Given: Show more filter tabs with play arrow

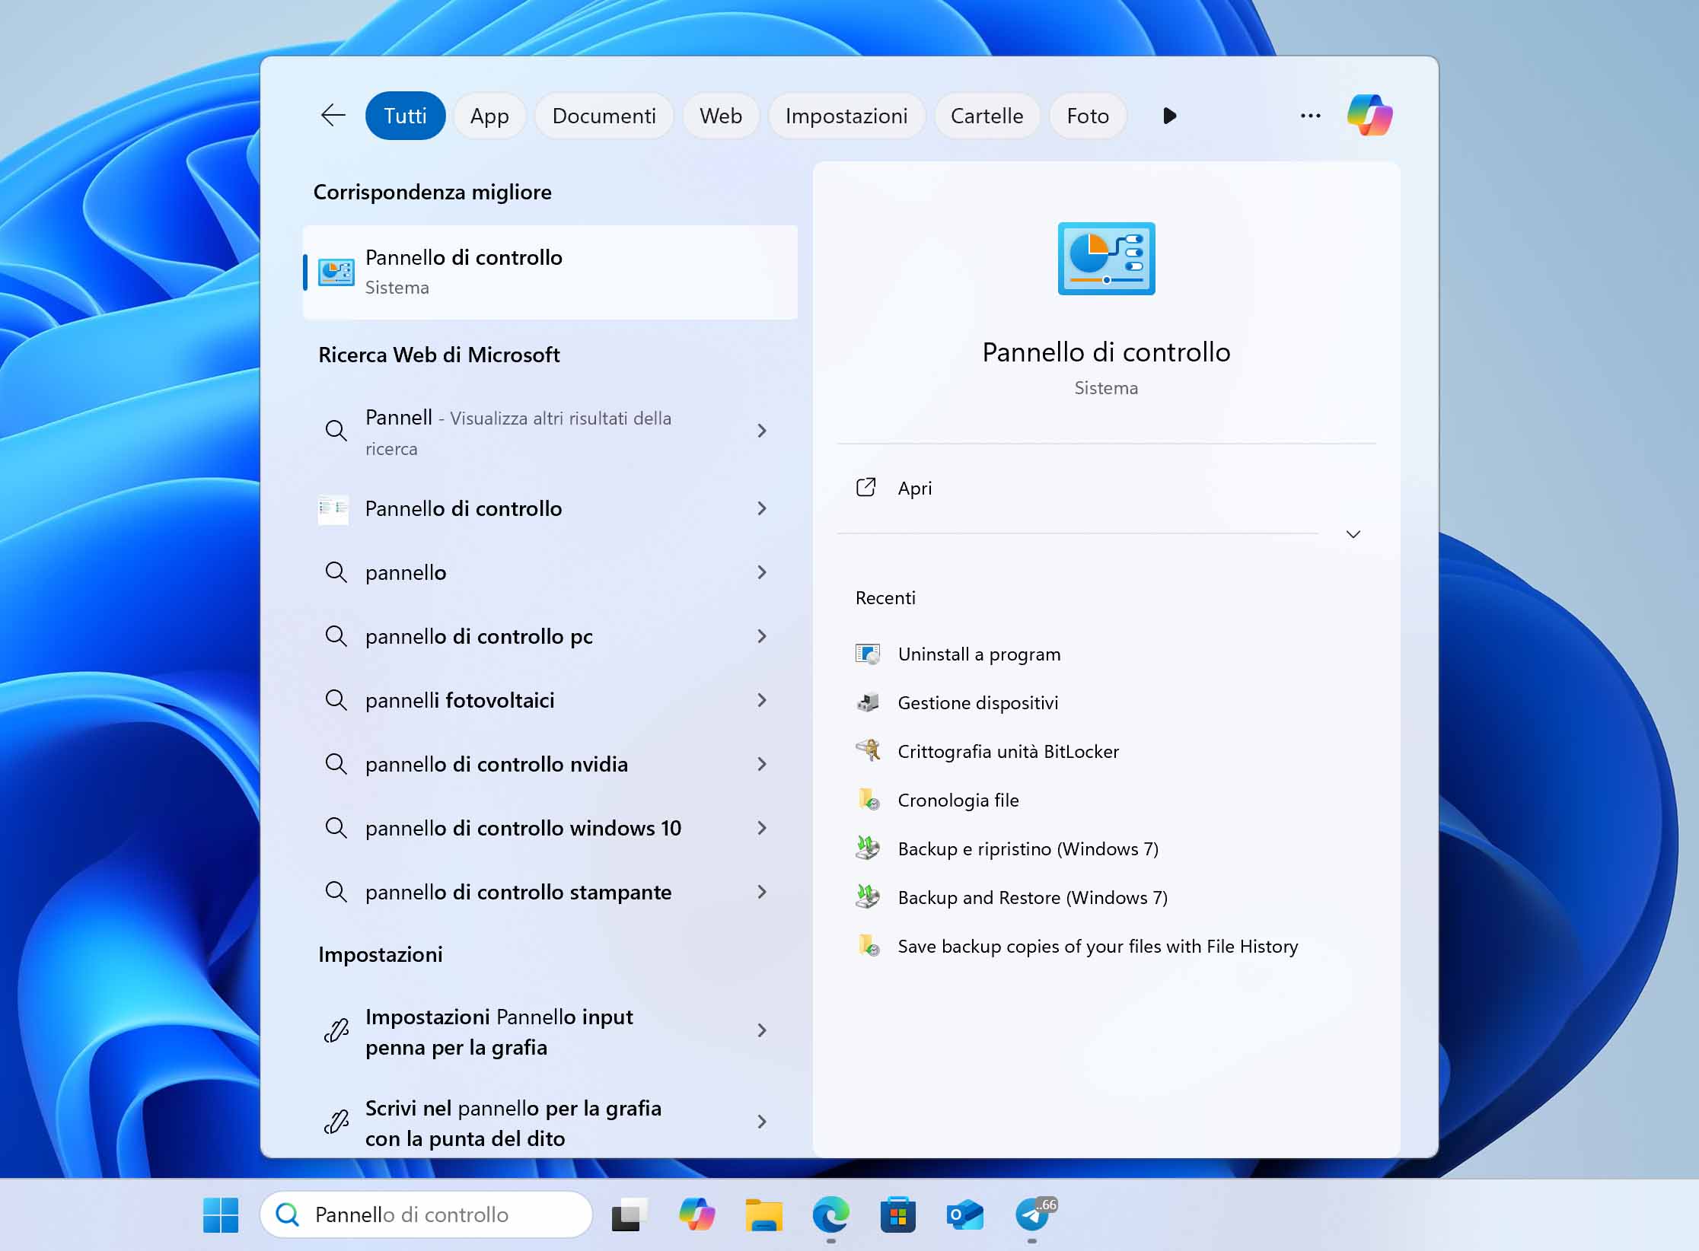Looking at the screenshot, I should (x=1170, y=116).
